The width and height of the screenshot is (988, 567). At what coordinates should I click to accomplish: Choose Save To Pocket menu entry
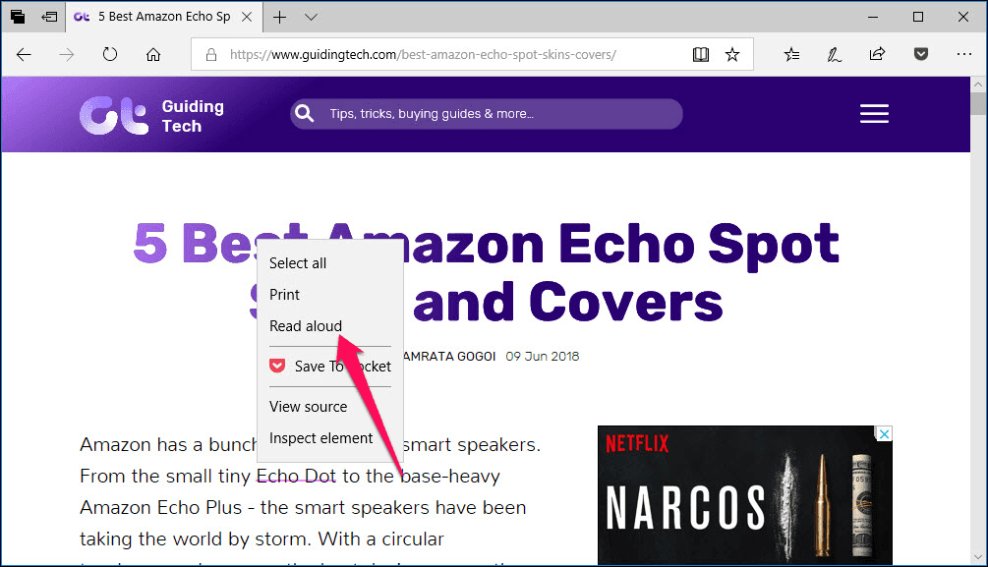tap(330, 367)
